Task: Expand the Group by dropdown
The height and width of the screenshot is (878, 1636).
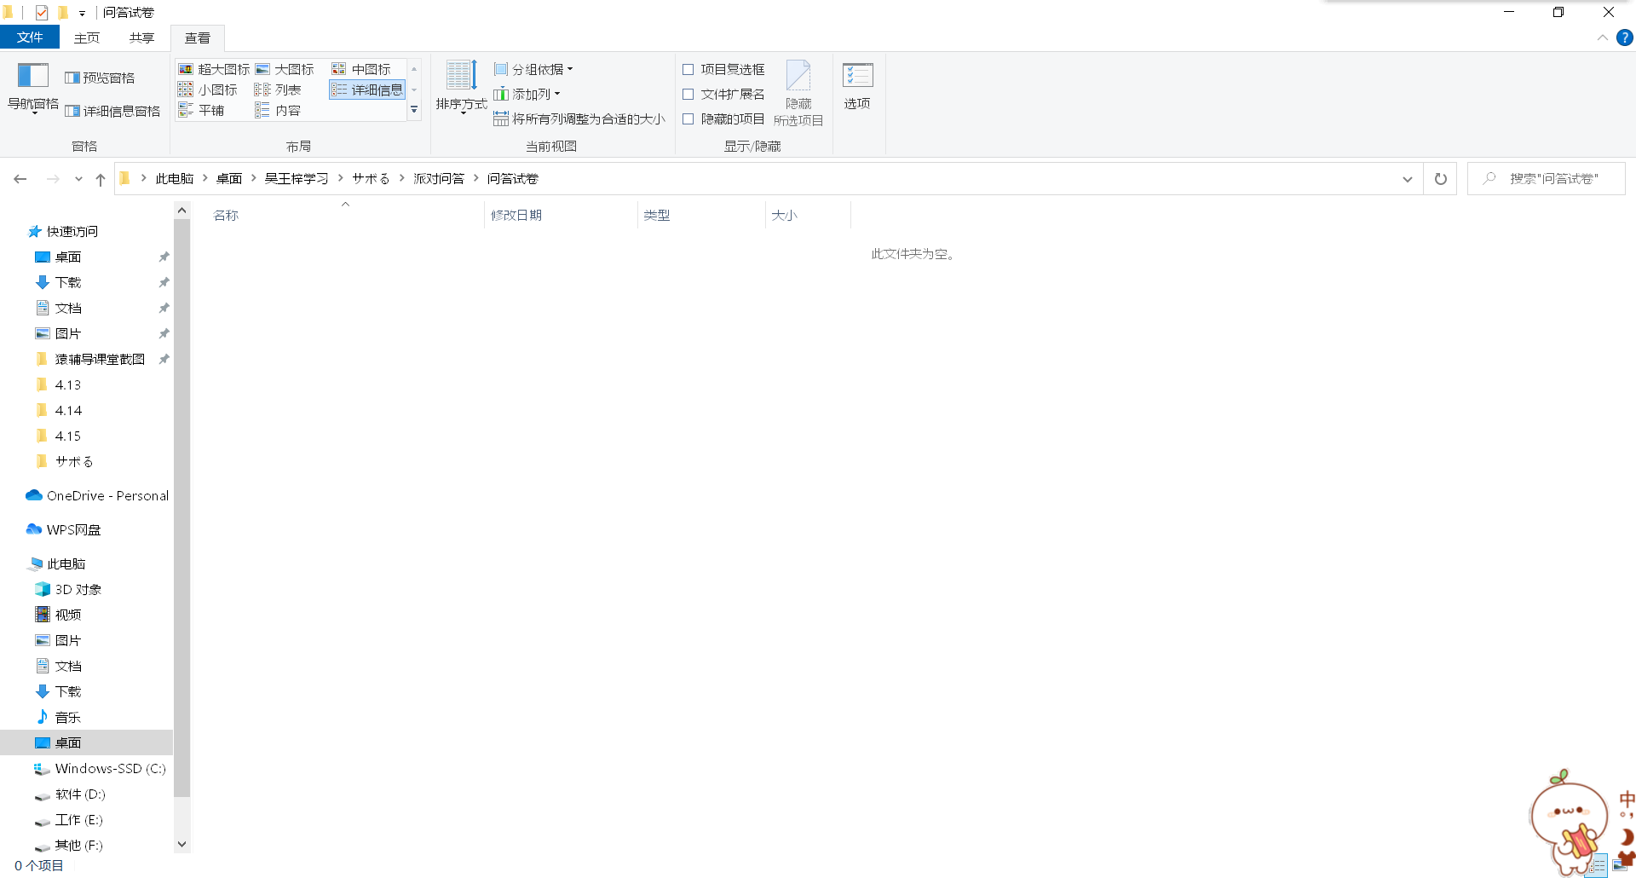Action: 534,69
